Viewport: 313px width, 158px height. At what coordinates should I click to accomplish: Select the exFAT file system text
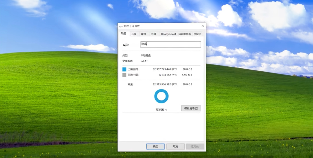[x=144, y=61]
